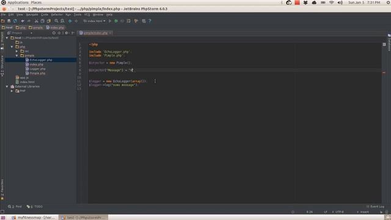Toggle the Favorites tool window side tab
The image size is (391, 220).
tap(2, 189)
